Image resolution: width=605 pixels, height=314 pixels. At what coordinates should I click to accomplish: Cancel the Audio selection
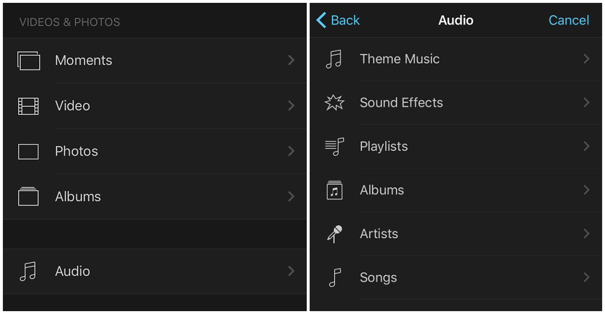tap(568, 20)
